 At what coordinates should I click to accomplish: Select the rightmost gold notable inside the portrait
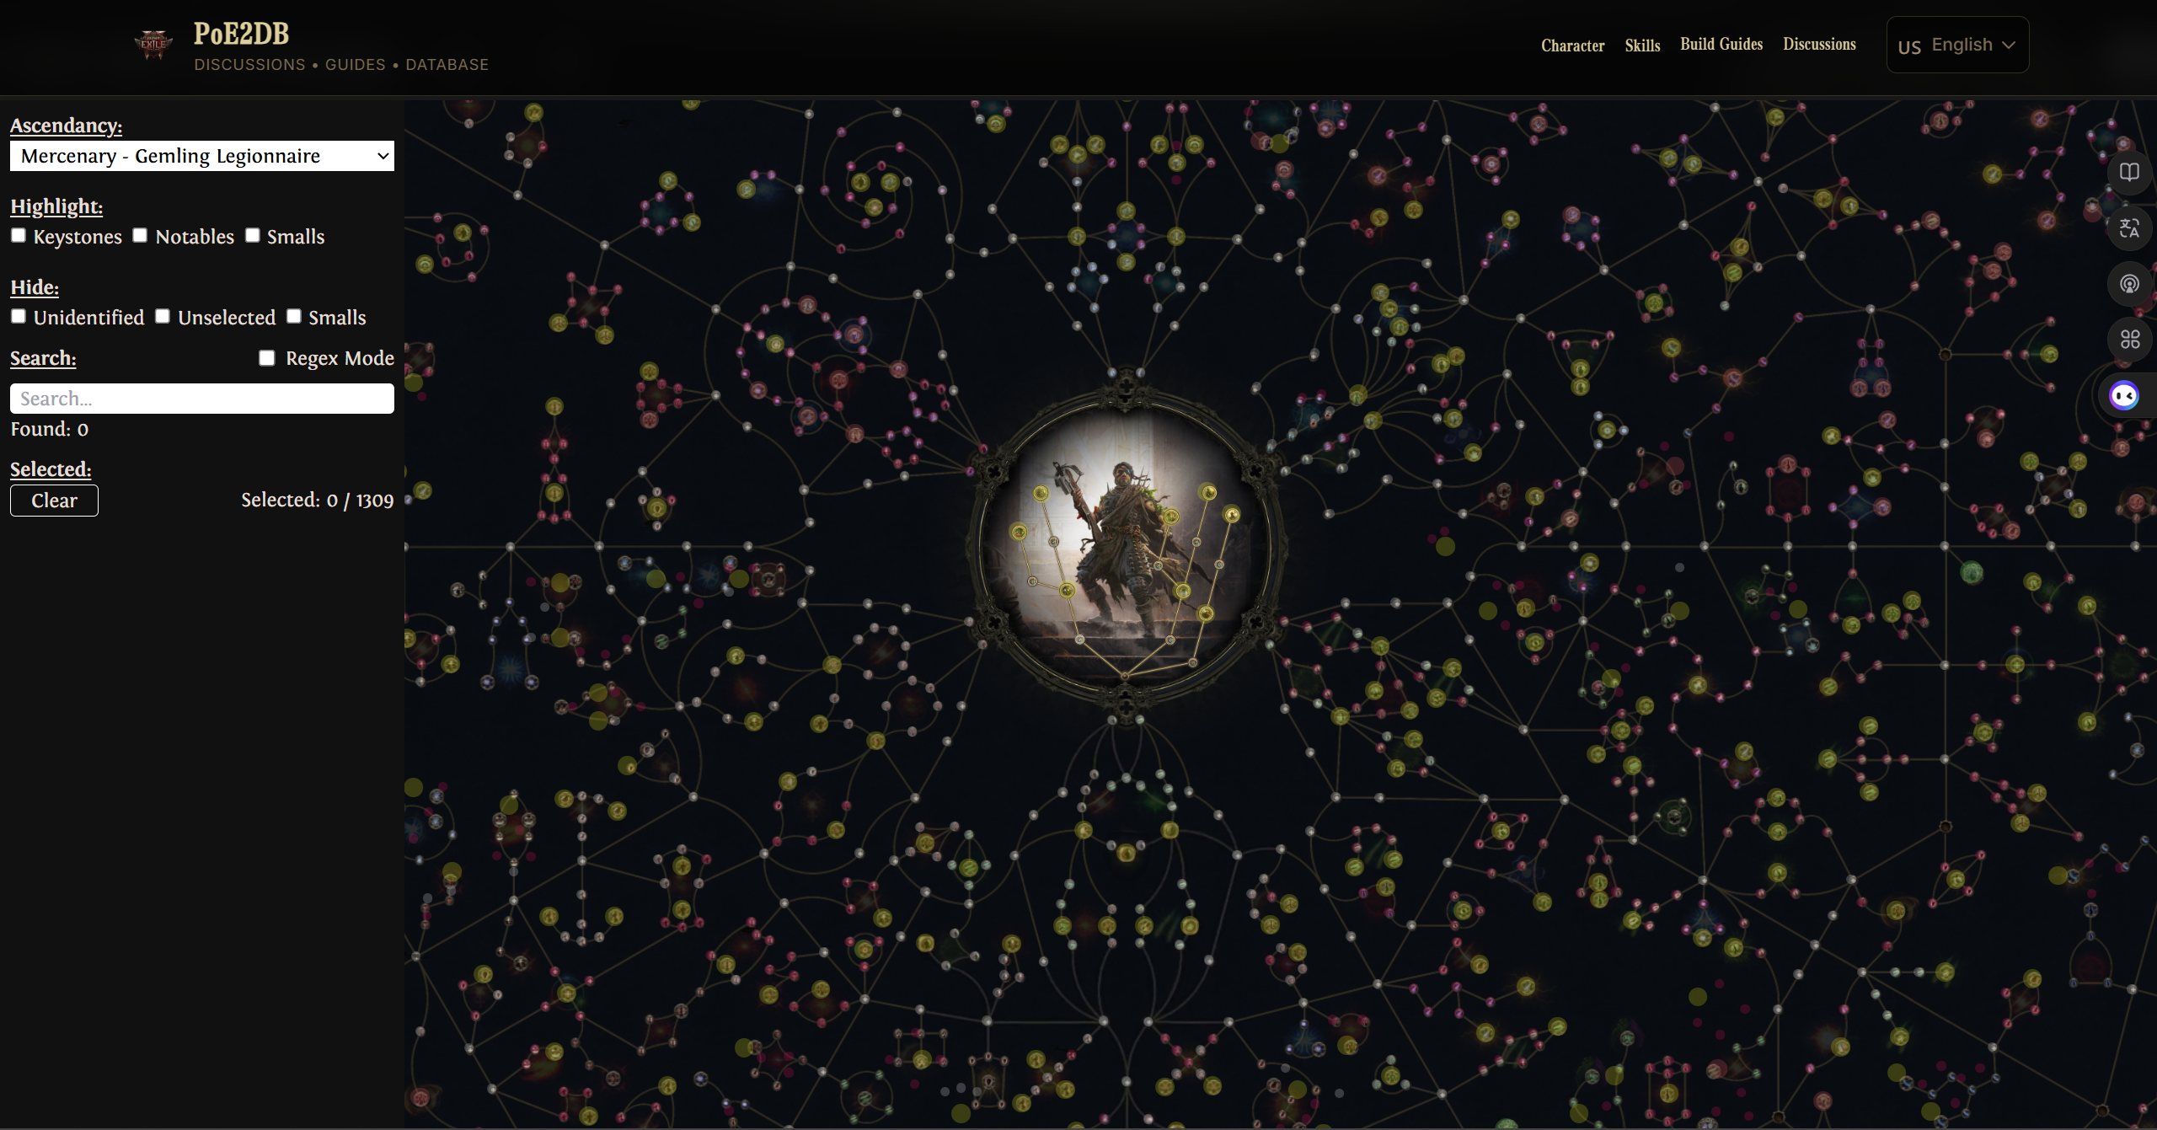[1232, 514]
